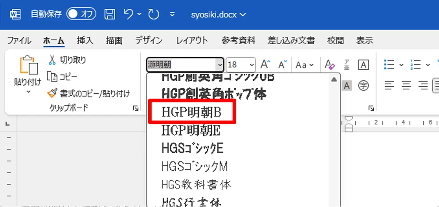Switch to the デザイン tab
The height and width of the screenshot is (207, 439).
[x=149, y=41]
